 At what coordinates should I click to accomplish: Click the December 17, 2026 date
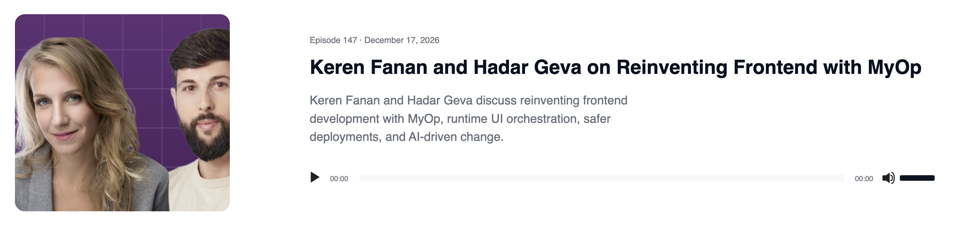[x=401, y=40]
